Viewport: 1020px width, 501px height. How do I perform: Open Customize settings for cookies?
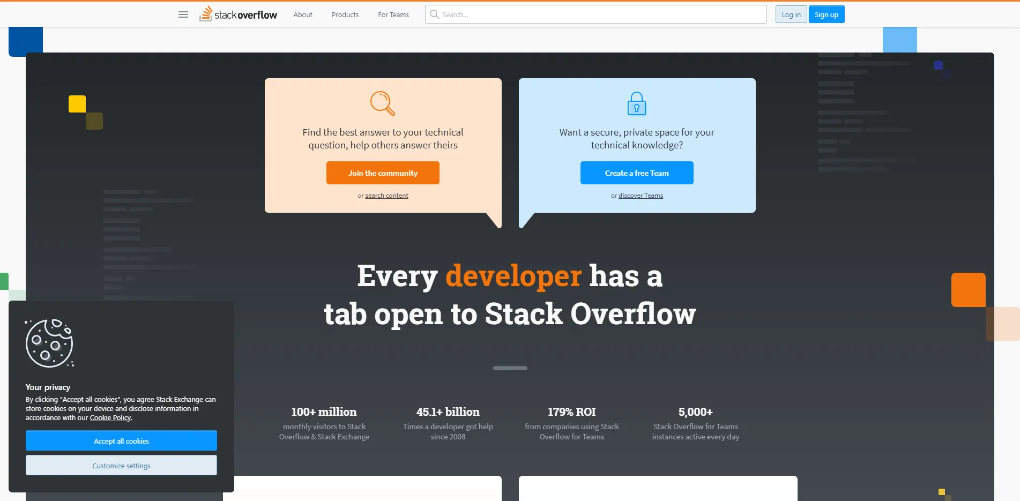(121, 466)
